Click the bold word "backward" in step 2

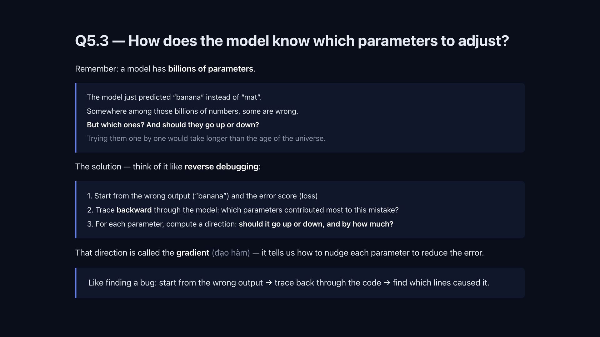(134, 210)
